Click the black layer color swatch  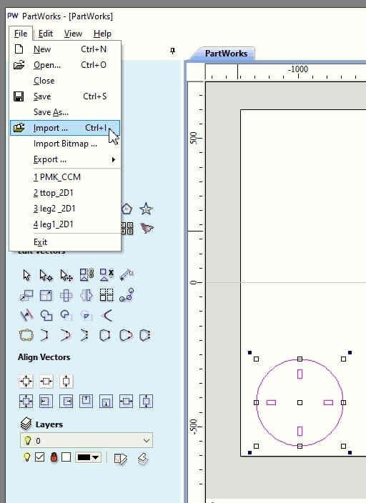pos(84,457)
